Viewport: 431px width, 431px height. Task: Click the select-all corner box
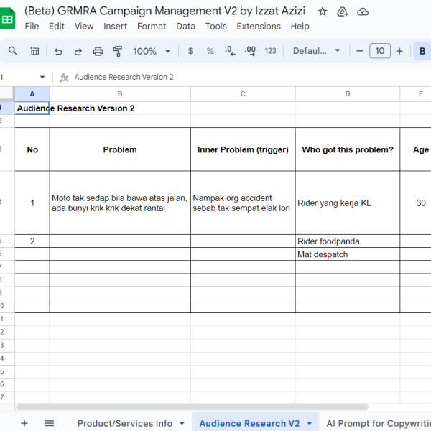[x=7, y=93]
